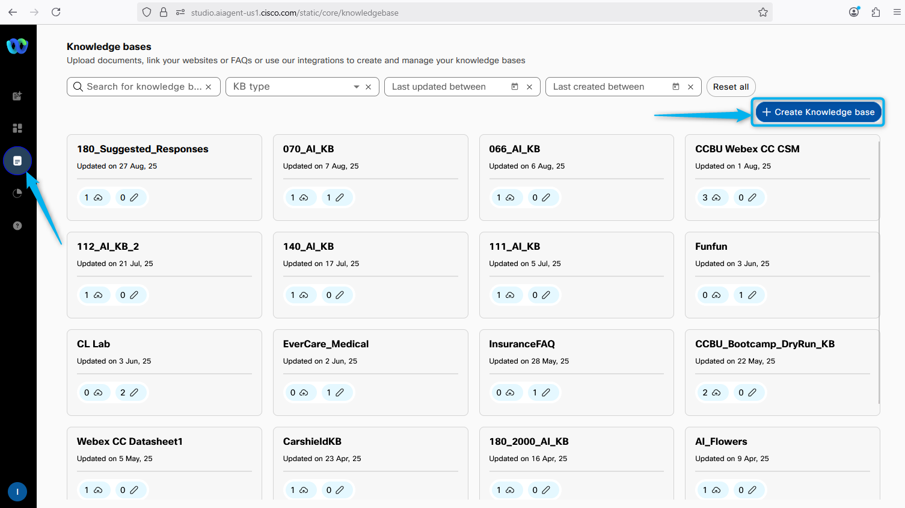Open the new AI agent sidebar icon
905x508 pixels.
[17, 96]
